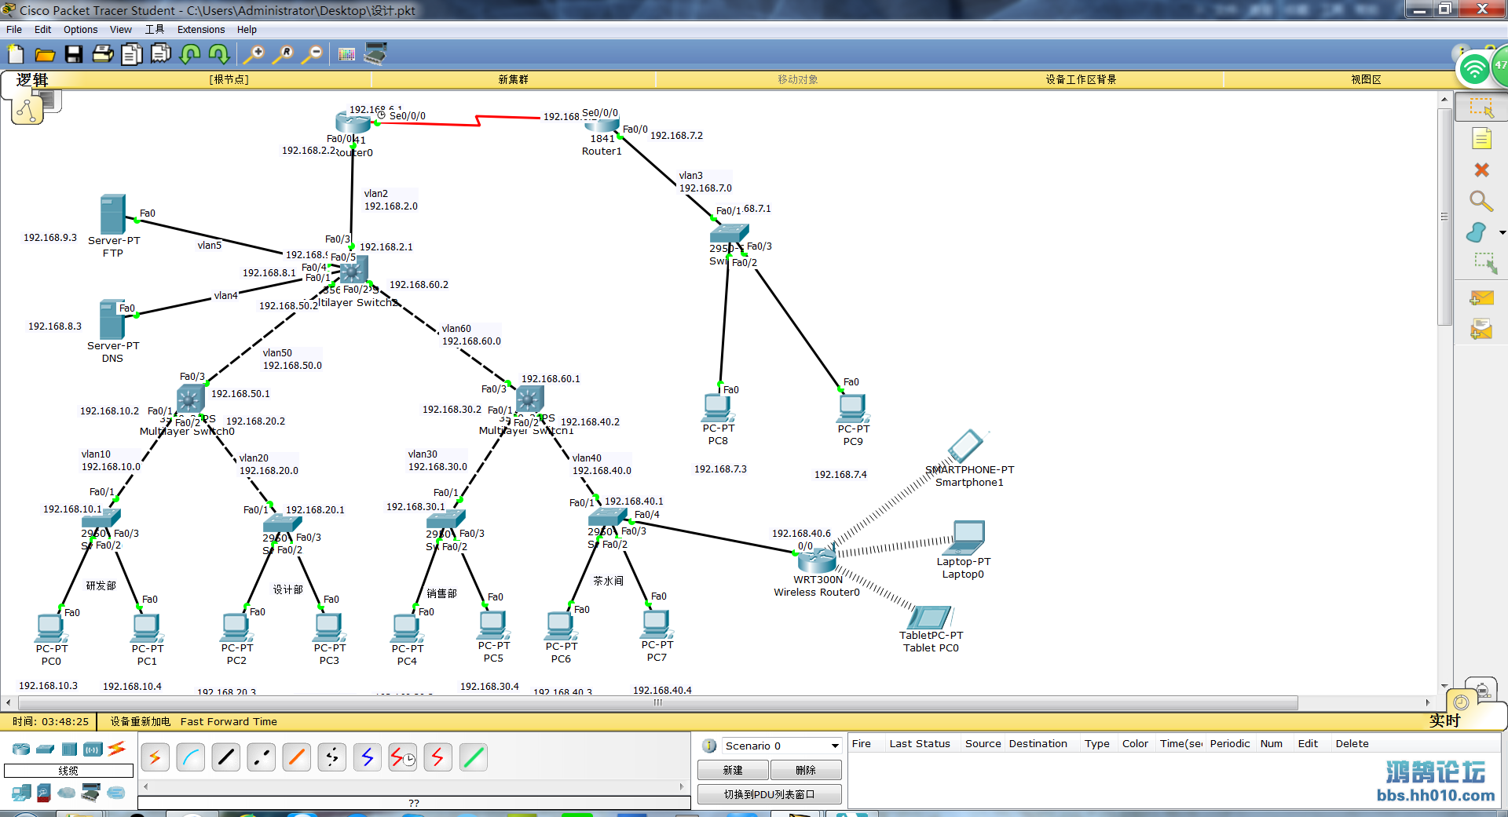This screenshot has height=817, width=1508.
Task: Open the View menu
Action: [x=121, y=30]
